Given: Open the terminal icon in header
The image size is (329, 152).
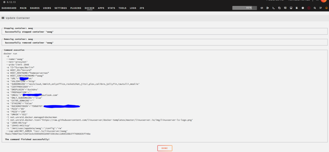Looking at the screenshot, I should pos(273,8).
